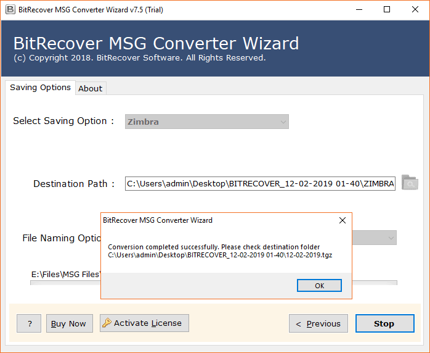This screenshot has height=353, width=430.
Task: Select the Saving Options tab
Action: click(40, 88)
